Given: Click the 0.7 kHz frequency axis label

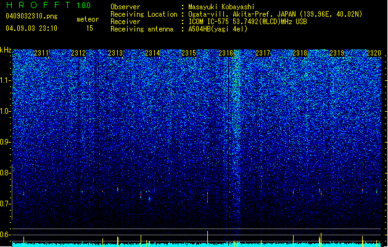Looking at the screenshot, I should [6, 204].
